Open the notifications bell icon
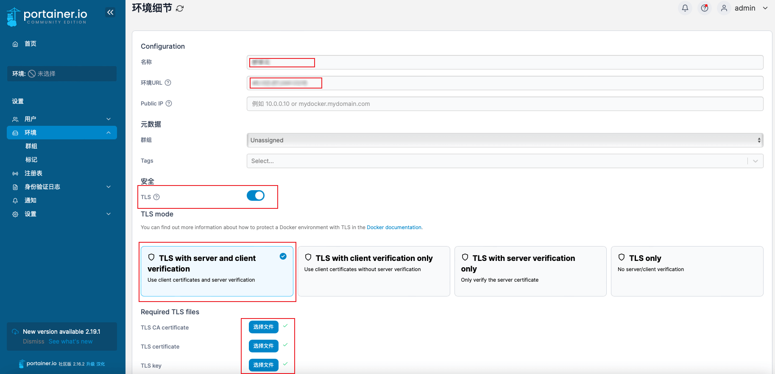 pos(685,8)
